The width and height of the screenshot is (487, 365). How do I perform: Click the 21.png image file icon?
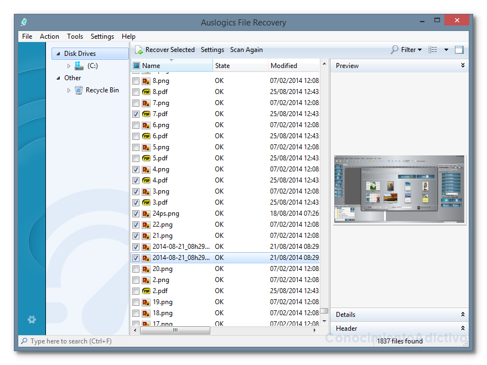pos(146,236)
